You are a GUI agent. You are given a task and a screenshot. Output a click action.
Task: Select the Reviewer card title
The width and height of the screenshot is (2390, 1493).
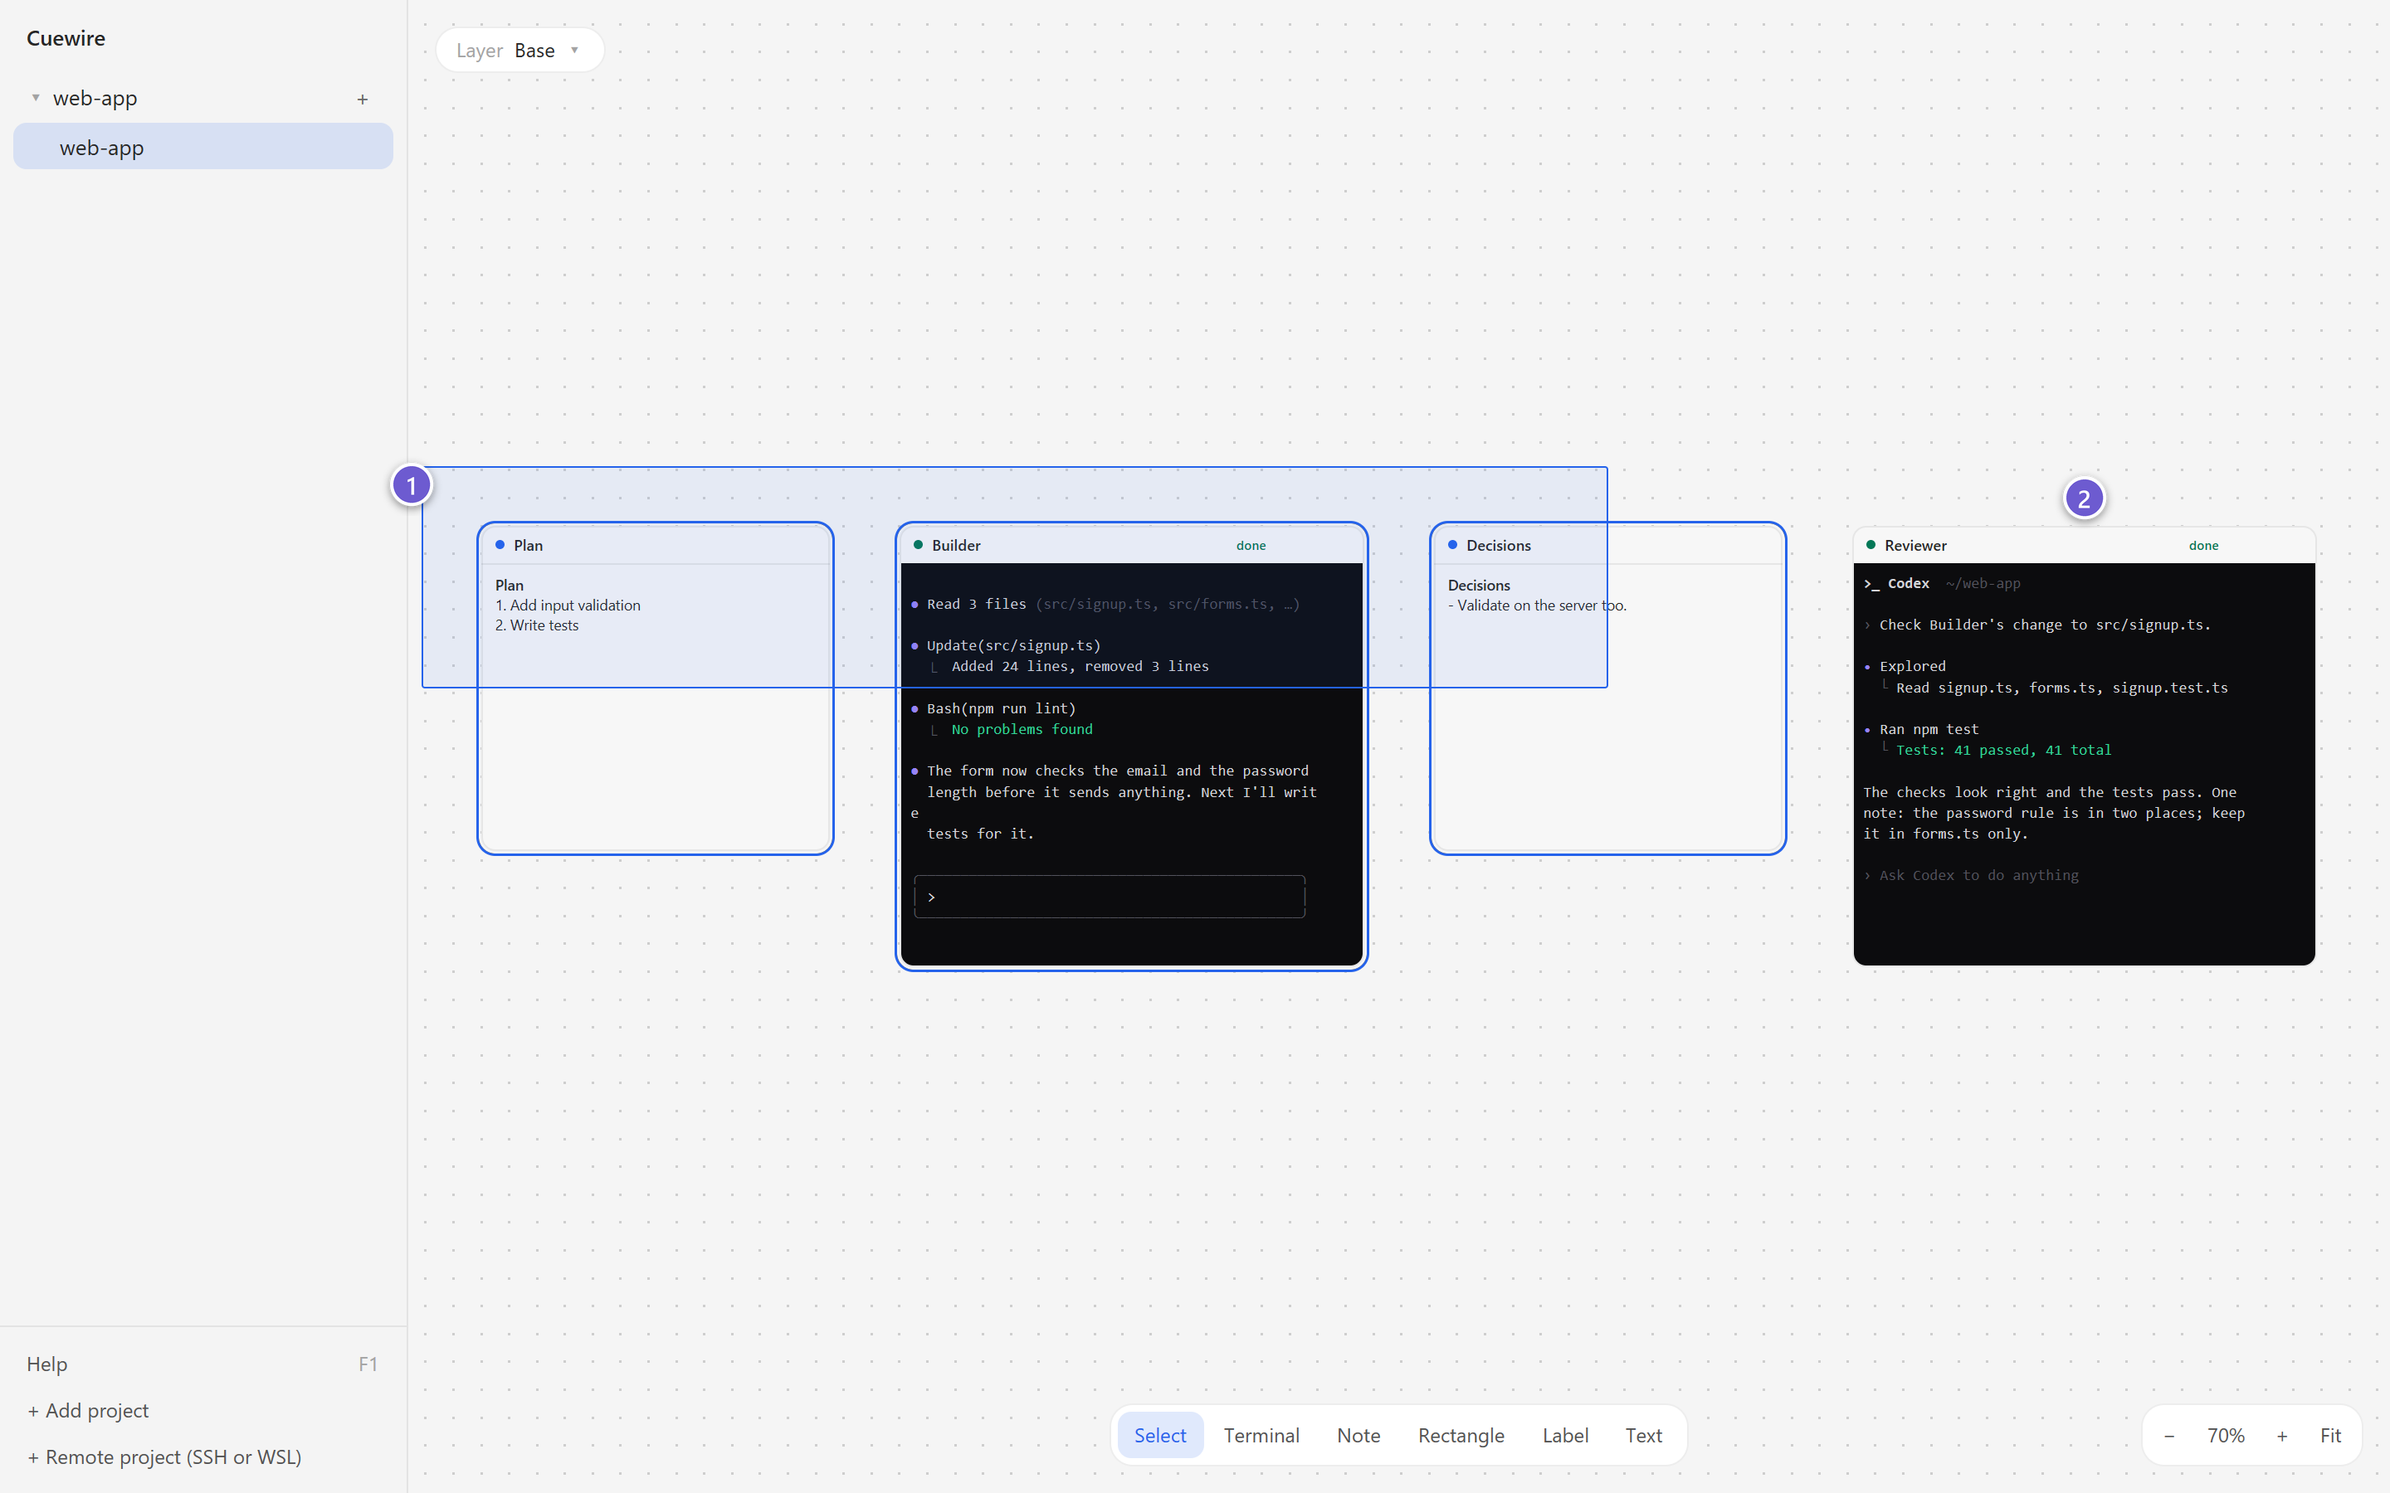(1915, 545)
